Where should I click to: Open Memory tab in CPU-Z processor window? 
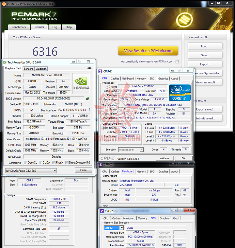pyautogui.click(x=141, y=79)
